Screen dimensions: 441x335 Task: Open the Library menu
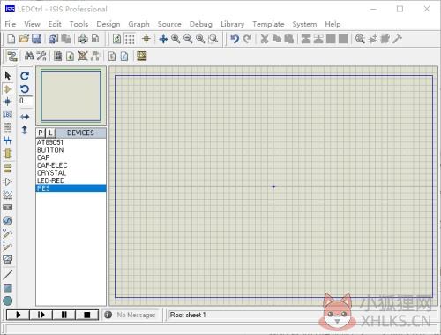(x=233, y=24)
